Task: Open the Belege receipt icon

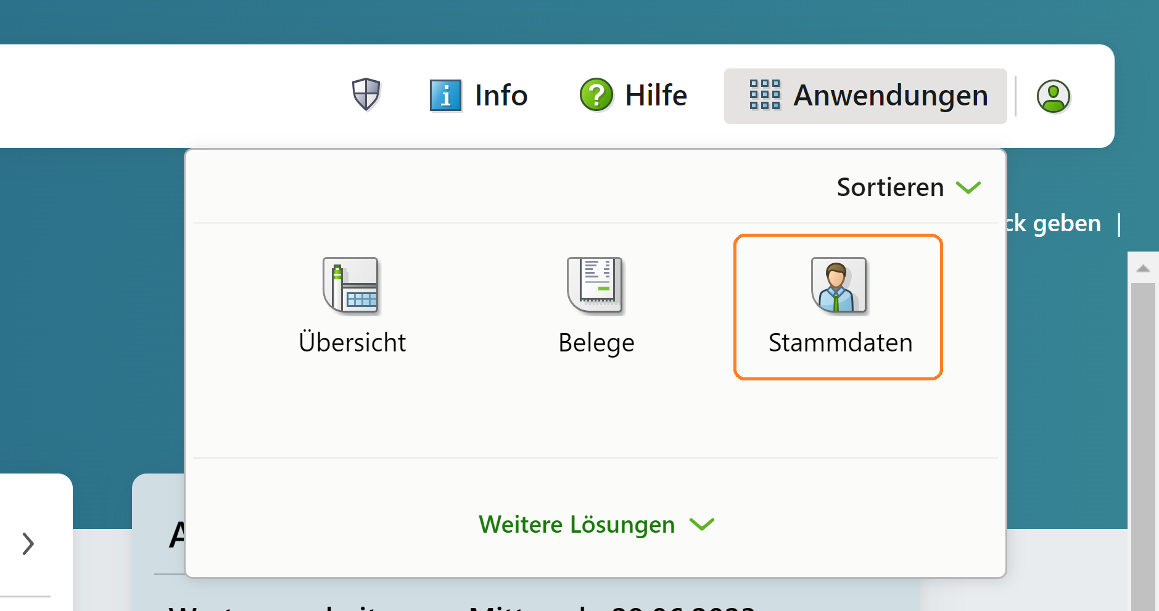Action: point(595,285)
